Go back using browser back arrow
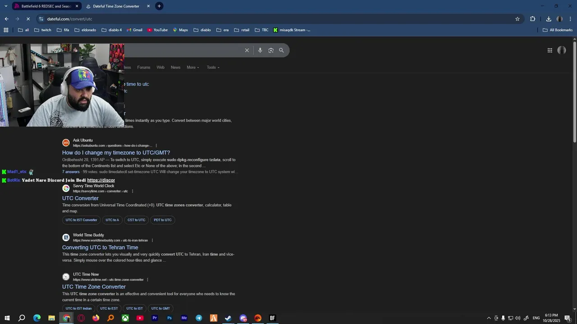The height and width of the screenshot is (324, 577). 6,19
